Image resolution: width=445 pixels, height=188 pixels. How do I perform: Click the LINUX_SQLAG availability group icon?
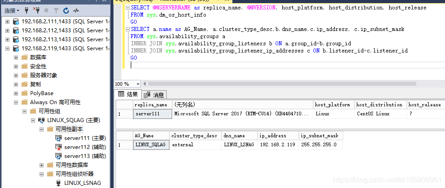[x=41, y=120]
